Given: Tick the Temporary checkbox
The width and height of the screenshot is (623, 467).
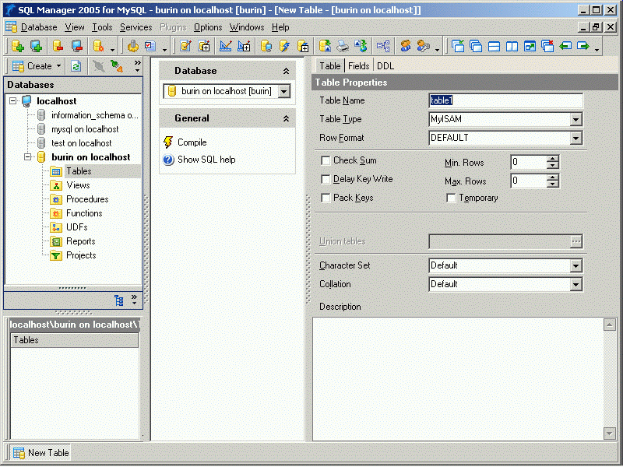Looking at the screenshot, I should coord(451,198).
